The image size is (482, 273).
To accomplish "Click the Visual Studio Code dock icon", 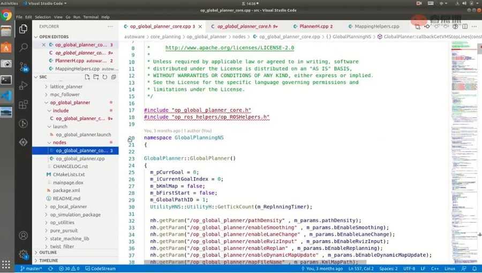I will 6,96.
